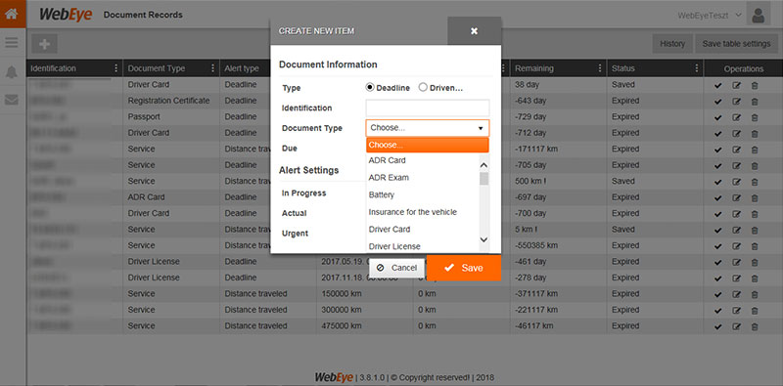This screenshot has height=386, width=783.
Task: Delete the -371117 km Service row
Action: click(754, 294)
